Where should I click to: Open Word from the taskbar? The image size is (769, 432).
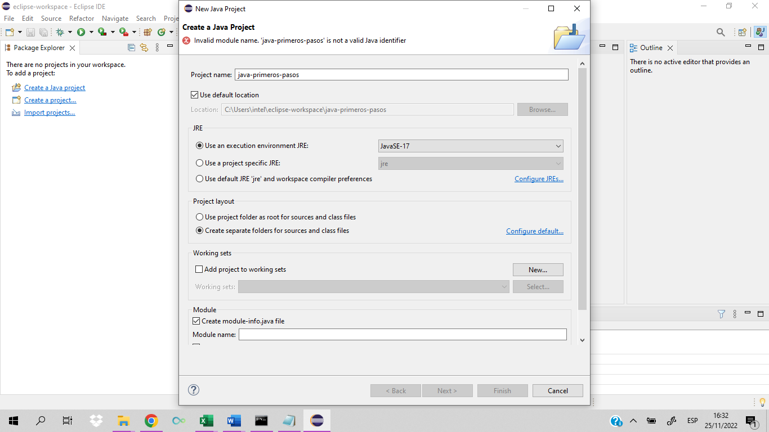click(234, 420)
